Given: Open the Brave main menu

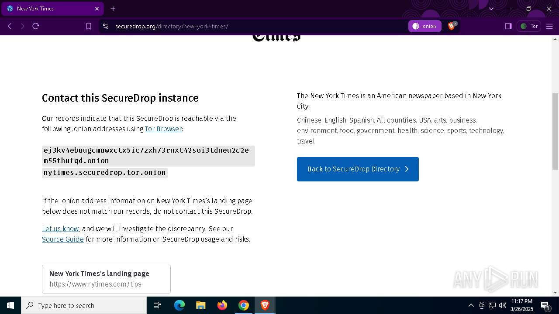Looking at the screenshot, I should tap(549, 26).
